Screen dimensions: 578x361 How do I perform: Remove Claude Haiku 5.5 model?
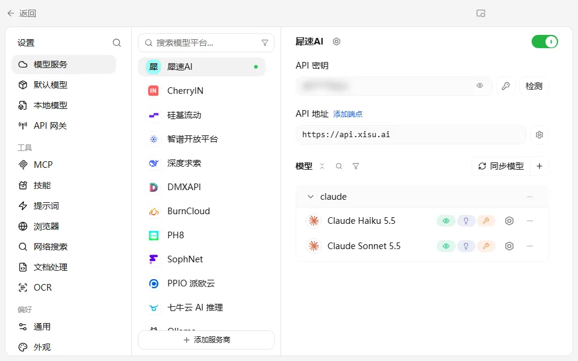tap(530, 221)
